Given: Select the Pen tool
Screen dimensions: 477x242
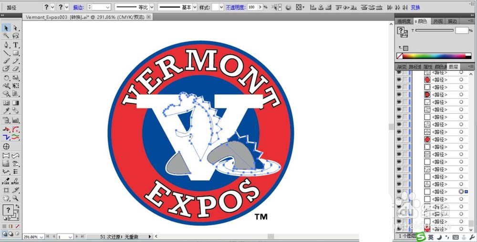Looking at the screenshot, I should coord(6,45).
